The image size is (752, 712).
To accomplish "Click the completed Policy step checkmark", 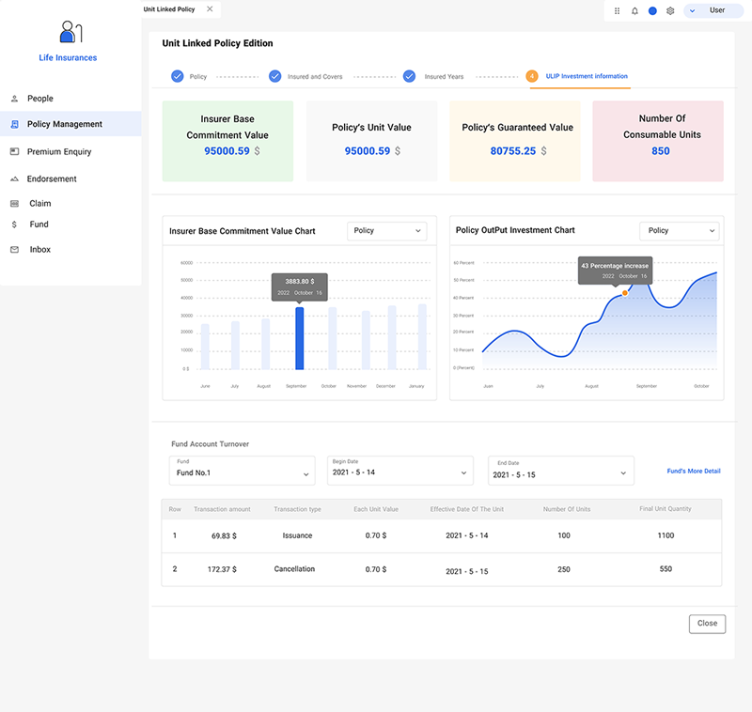I will click(x=178, y=76).
